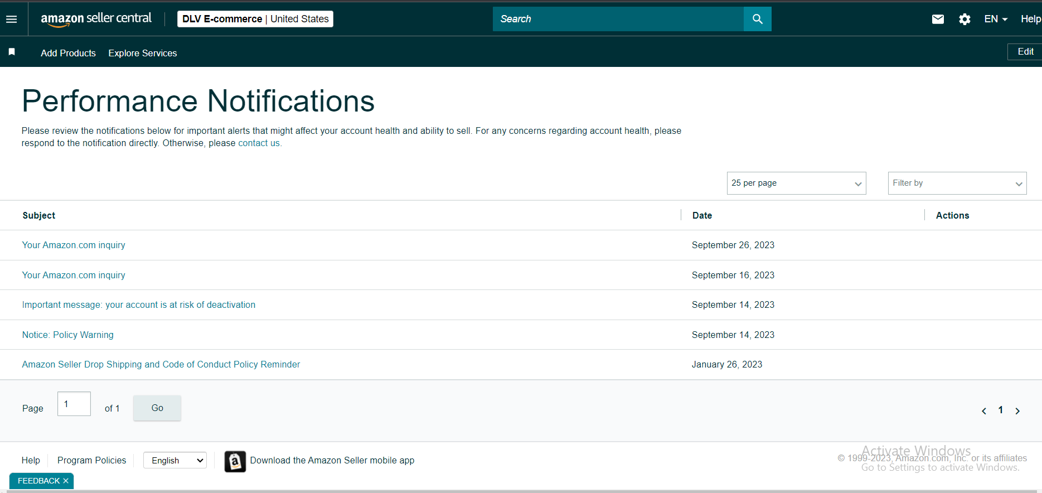Close the FEEDBACK tab with its X

pos(66,481)
